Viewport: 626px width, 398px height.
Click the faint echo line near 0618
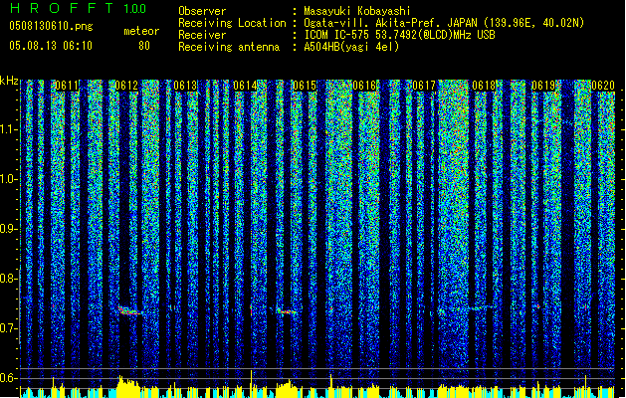point(479,307)
